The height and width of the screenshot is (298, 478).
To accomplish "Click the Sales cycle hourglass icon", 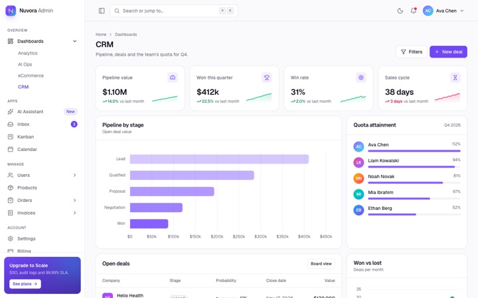I will [455, 77].
